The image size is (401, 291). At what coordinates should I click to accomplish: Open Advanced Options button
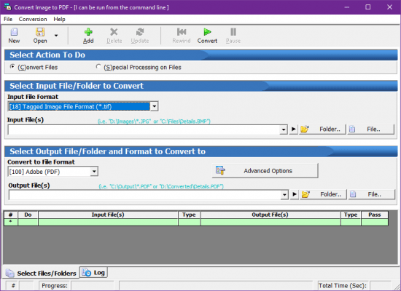point(265,171)
